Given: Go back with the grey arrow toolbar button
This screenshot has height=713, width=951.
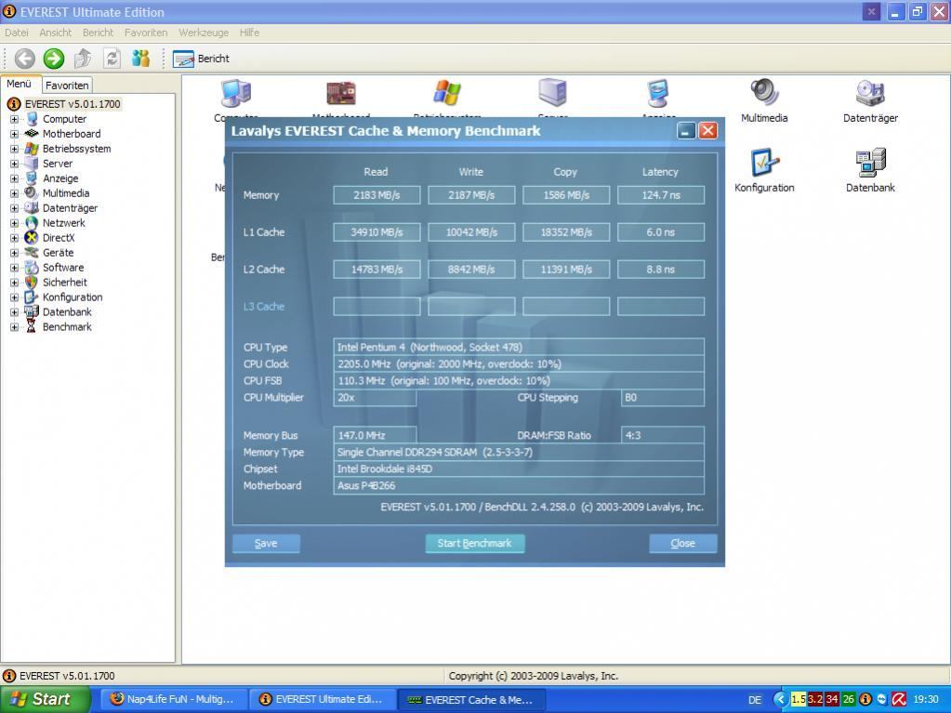Looking at the screenshot, I should click(24, 59).
